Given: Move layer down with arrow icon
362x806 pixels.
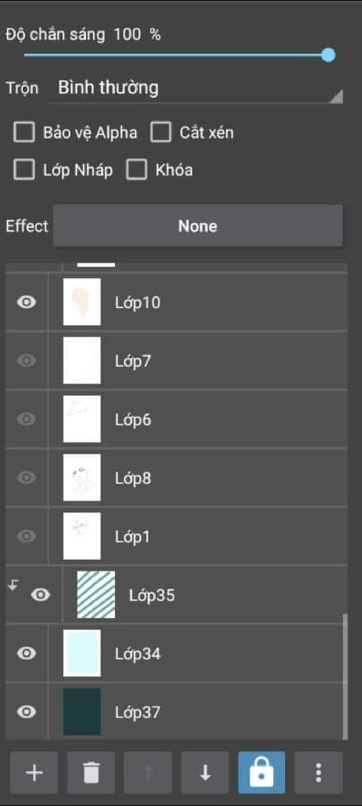Looking at the screenshot, I should tap(205, 772).
